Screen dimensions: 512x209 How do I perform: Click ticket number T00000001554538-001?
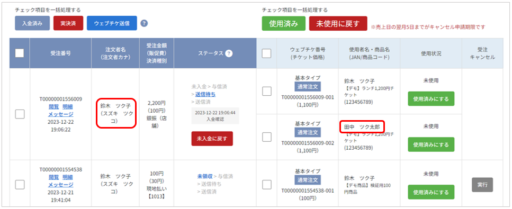308,190
